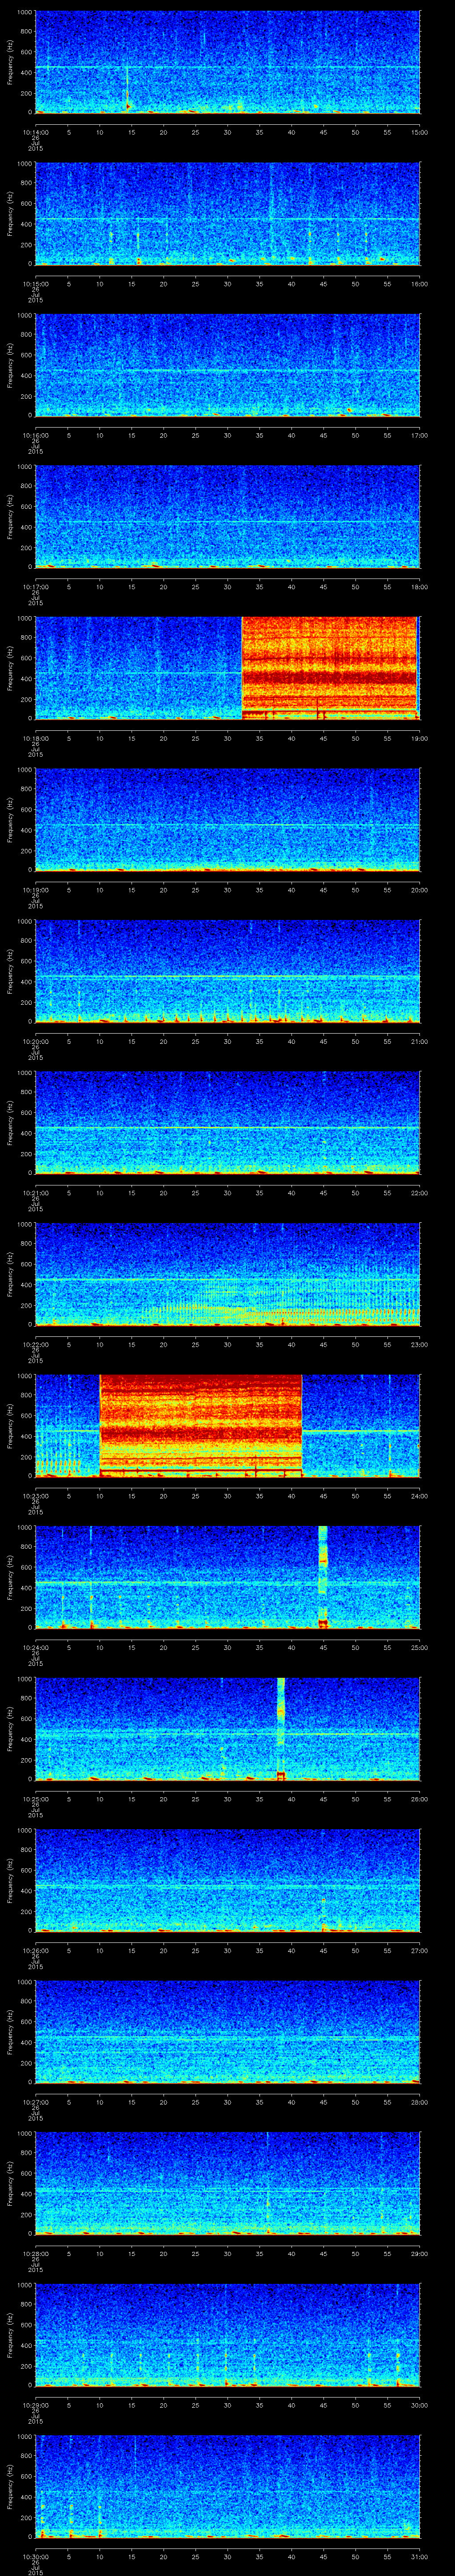455x2576 pixels.
Task: Click 'Frequency (Hz)' axis title of the 10:23:00 panel
Action: [10, 1427]
